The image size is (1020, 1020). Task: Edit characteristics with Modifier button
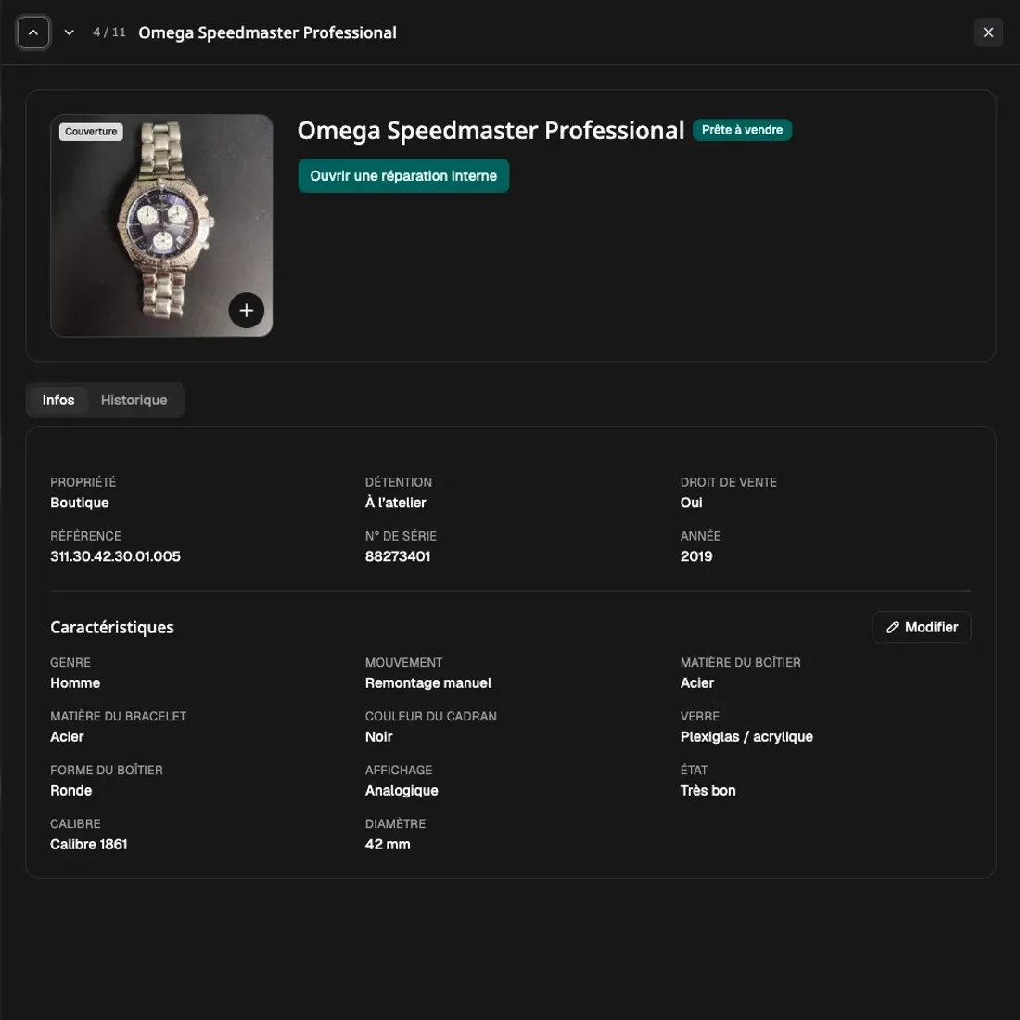coord(921,627)
